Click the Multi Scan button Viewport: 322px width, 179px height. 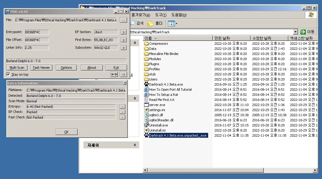click(x=17, y=68)
